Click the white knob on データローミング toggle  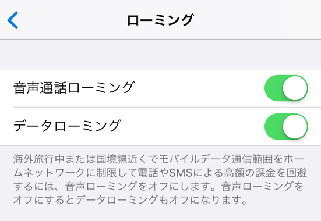point(295,127)
